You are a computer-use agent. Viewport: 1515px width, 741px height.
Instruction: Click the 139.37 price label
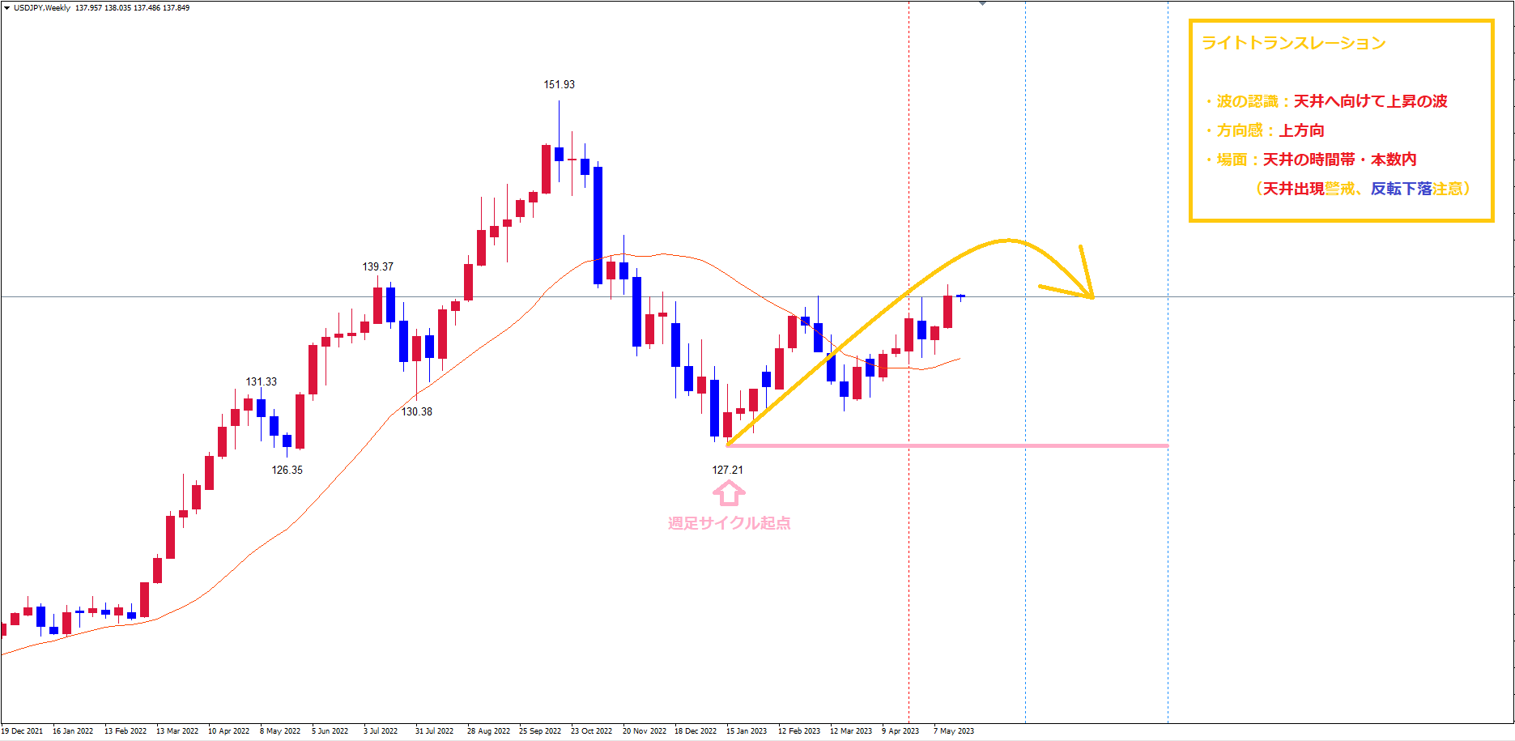pyautogui.click(x=377, y=266)
